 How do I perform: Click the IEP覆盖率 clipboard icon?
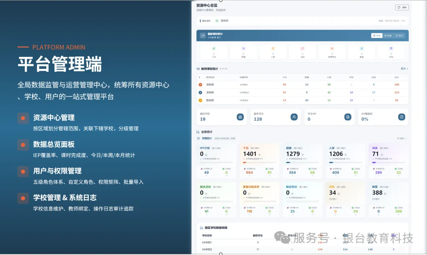tap(401, 117)
